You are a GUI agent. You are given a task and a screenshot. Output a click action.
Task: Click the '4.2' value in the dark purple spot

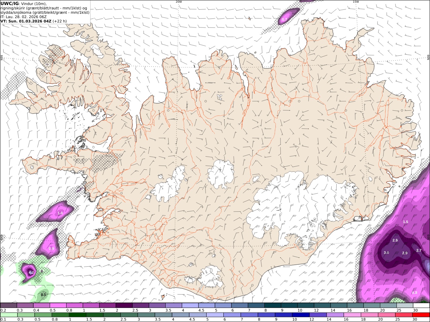click(x=31, y=272)
